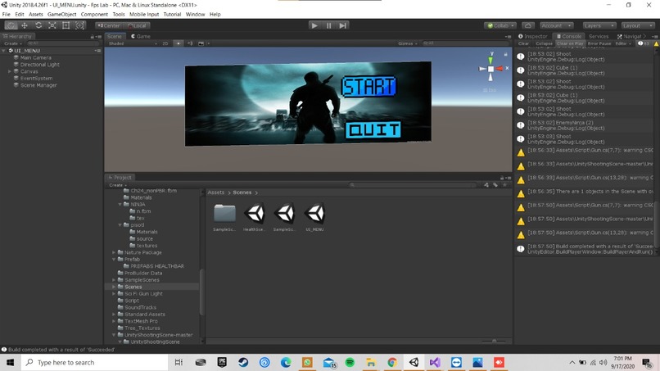Select the SampleSc.. folder asset

coord(224,217)
